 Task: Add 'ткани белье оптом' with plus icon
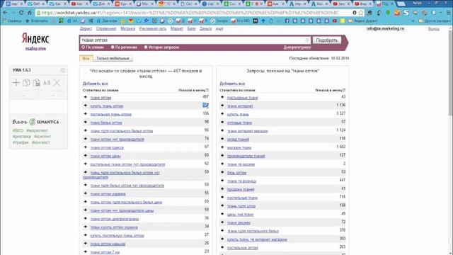pyautogui.click(x=85, y=123)
